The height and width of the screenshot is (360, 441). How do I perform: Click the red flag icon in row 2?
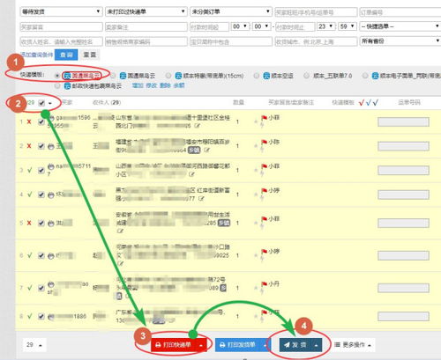(x=264, y=143)
